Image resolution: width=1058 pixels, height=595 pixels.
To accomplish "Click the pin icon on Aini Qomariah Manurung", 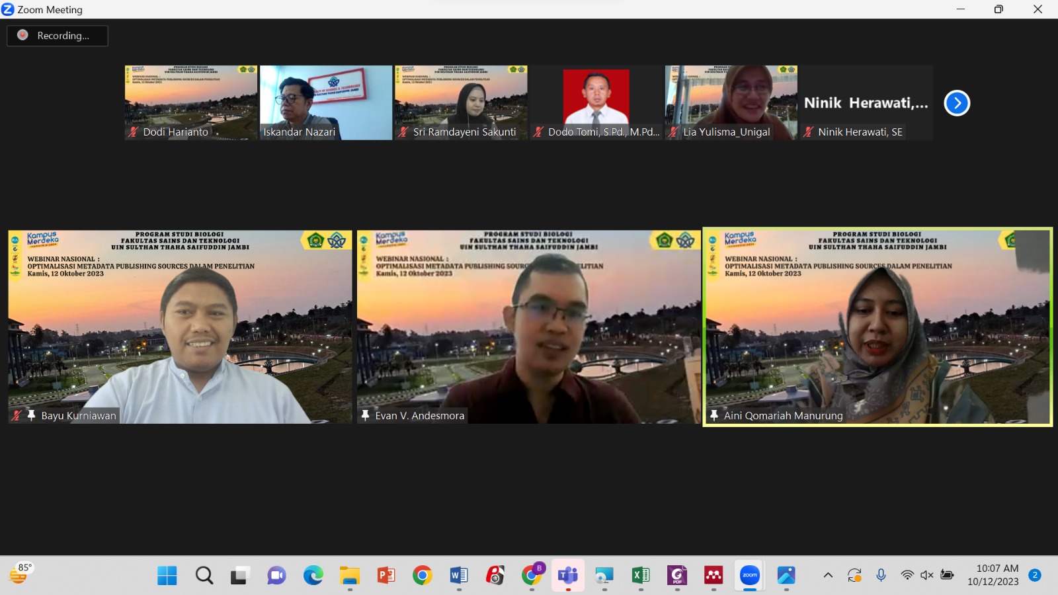I will pyautogui.click(x=714, y=415).
